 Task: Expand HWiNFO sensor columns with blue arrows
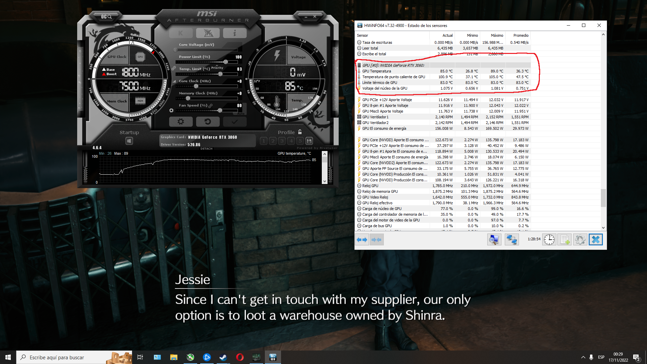tap(362, 240)
